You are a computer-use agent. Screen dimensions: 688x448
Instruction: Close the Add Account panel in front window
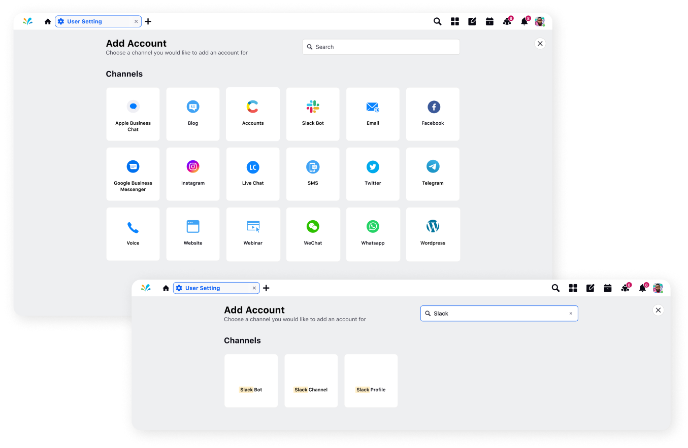659,310
